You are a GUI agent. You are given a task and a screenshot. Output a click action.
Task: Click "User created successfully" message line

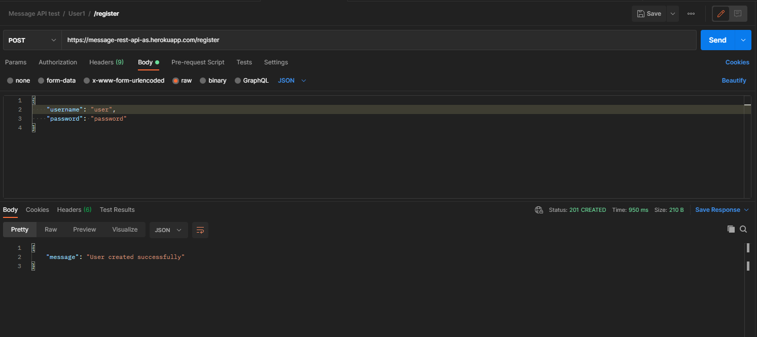click(x=115, y=257)
